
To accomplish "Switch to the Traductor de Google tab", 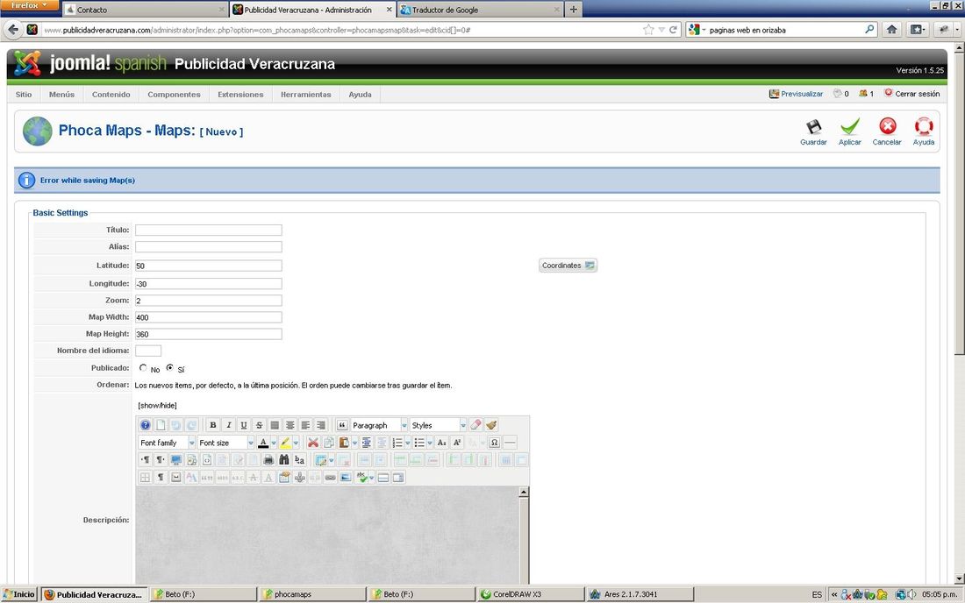I will 480,10.
